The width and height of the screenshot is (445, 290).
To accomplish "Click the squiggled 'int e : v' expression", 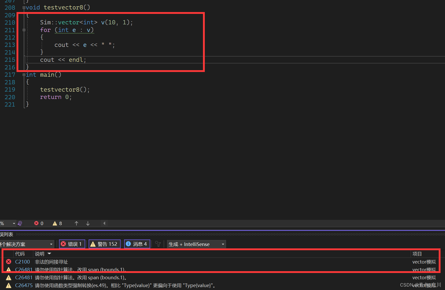I will pos(74,30).
